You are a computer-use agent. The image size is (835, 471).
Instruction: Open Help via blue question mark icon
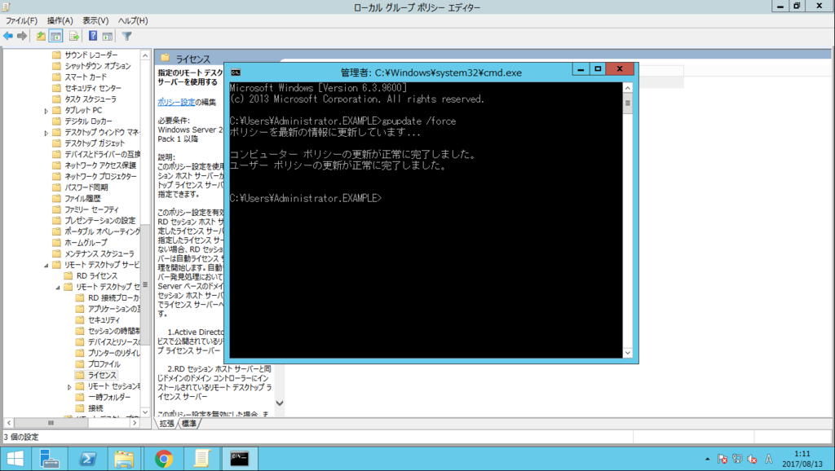pyautogui.click(x=93, y=36)
